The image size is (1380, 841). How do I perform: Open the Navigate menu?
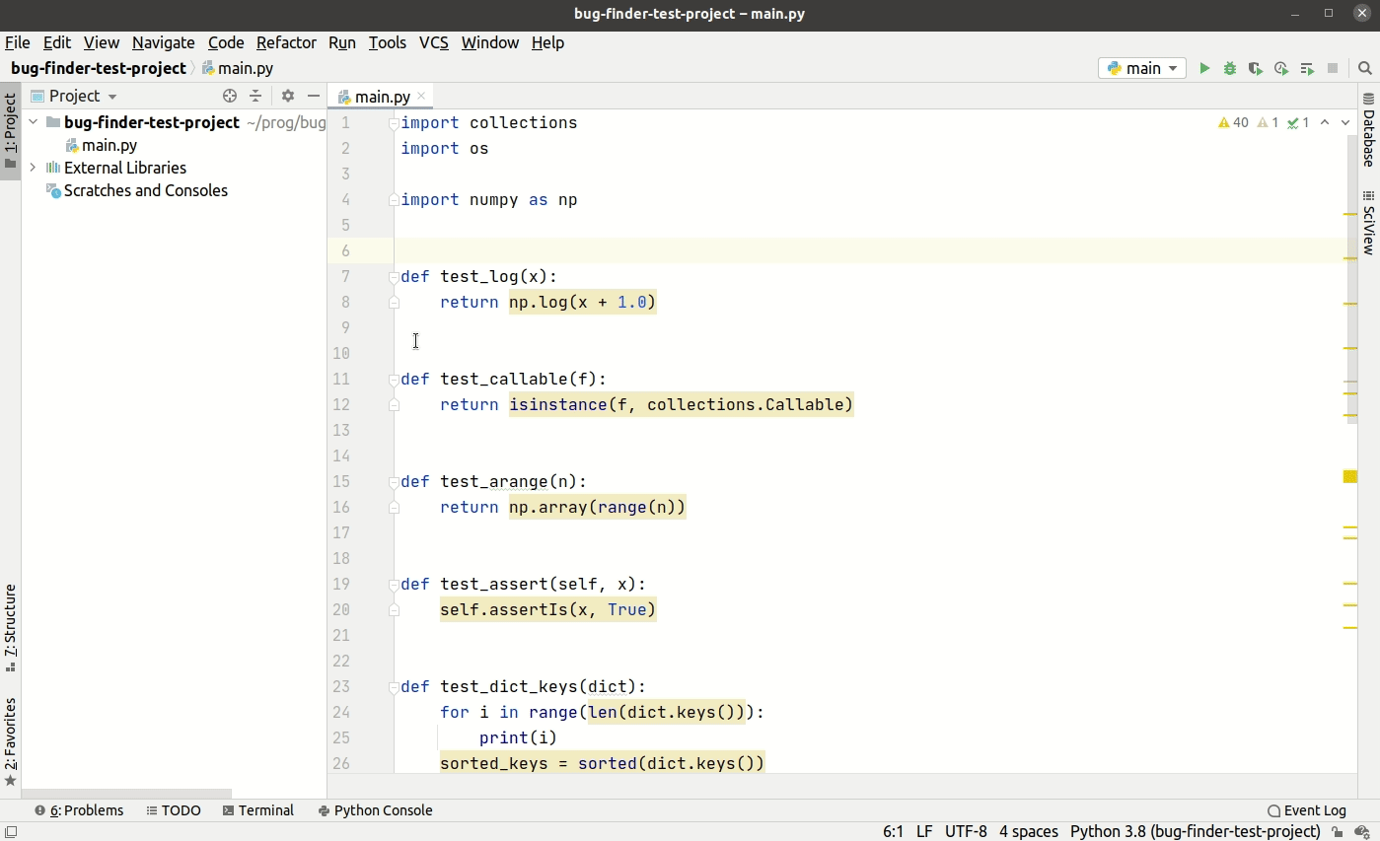[164, 42]
